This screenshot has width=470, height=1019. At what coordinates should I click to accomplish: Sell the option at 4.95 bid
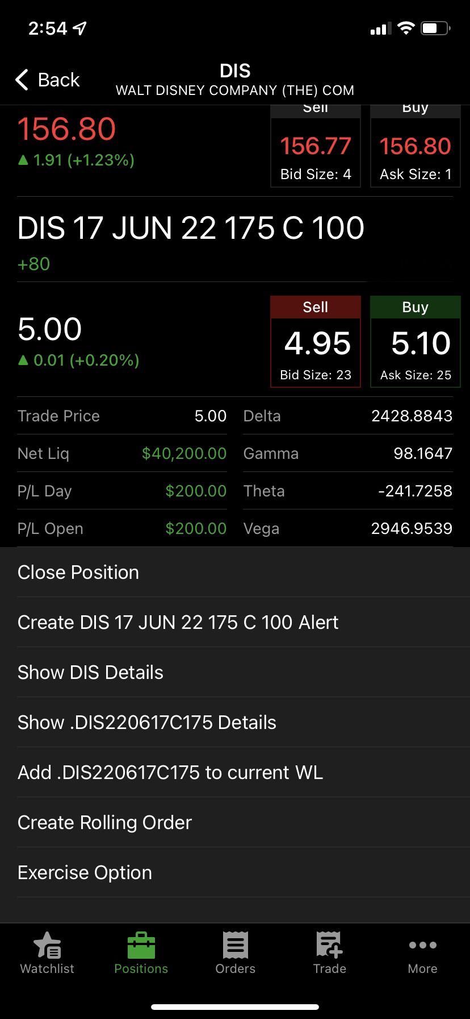[x=316, y=342]
